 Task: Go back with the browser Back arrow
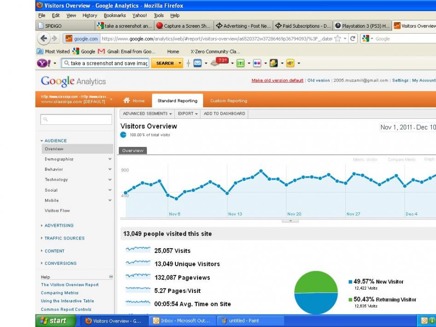tap(44, 38)
